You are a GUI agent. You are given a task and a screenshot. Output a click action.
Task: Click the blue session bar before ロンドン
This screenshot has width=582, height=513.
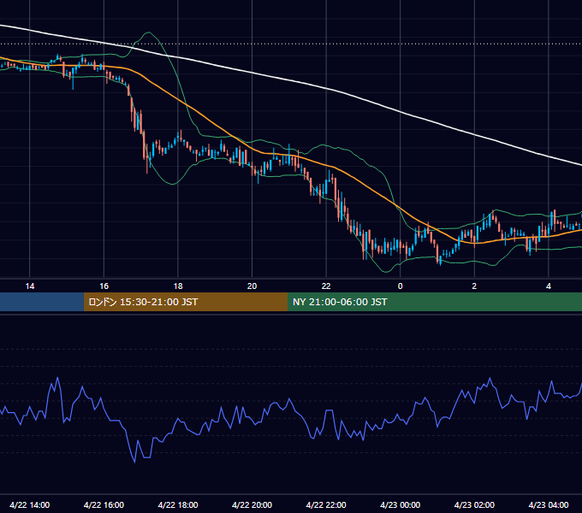pos(42,302)
